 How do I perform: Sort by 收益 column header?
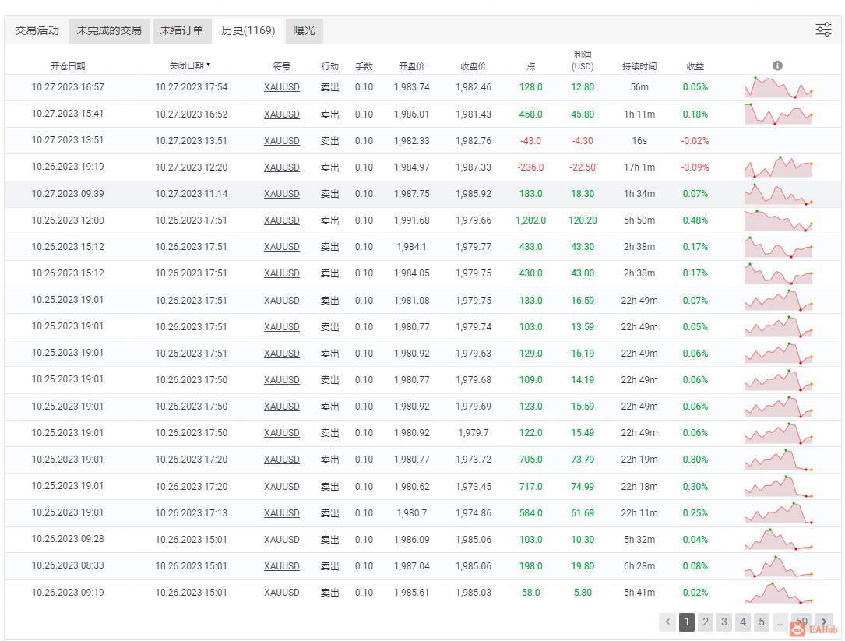coord(695,65)
